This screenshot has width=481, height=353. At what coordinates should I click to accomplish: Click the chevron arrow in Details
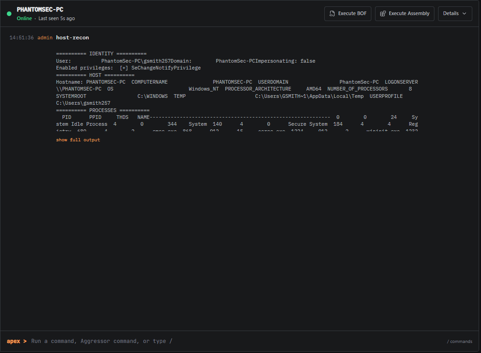click(464, 14)
